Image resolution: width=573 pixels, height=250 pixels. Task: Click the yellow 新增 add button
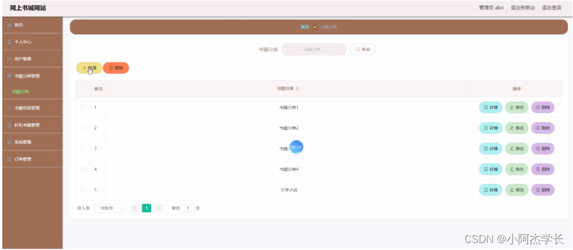tap(89, 68)
